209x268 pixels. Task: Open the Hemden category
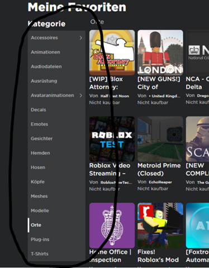click(x=56, y=153)
